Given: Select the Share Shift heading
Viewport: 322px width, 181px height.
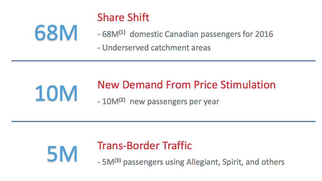Looking at the screenshot, I should (123, 17).
